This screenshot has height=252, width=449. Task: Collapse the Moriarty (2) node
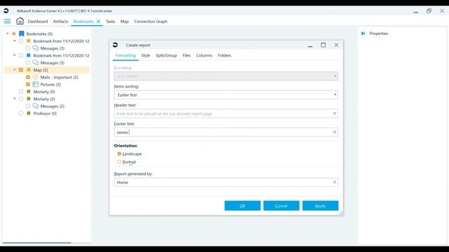14,99
